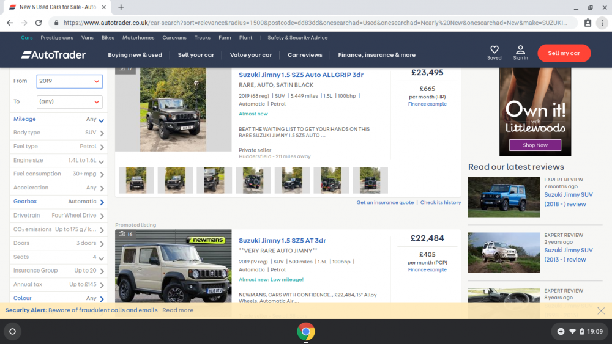
Task: Expand the Annual tax filter
Action: coord(59,284)
